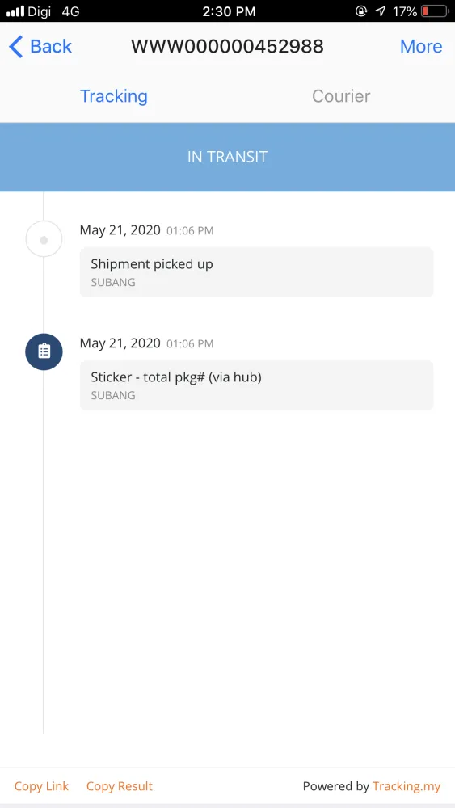Screen dimensions: 455x808
Task: Tap the 2:30 PM clock
Action: pos(229,11)
